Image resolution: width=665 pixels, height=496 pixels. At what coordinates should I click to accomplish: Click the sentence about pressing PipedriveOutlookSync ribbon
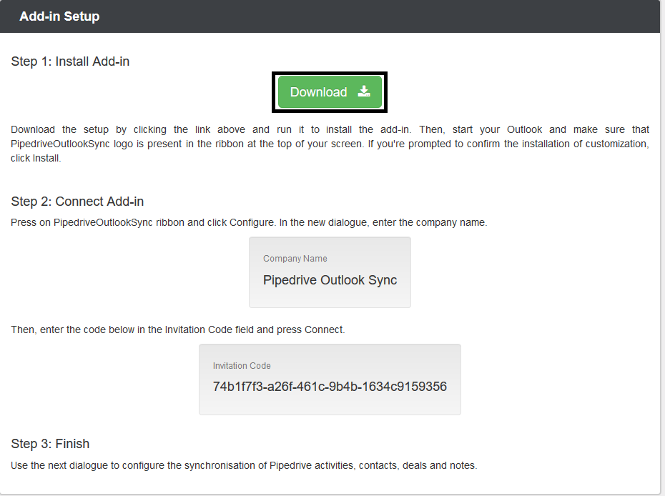[249, 222]
